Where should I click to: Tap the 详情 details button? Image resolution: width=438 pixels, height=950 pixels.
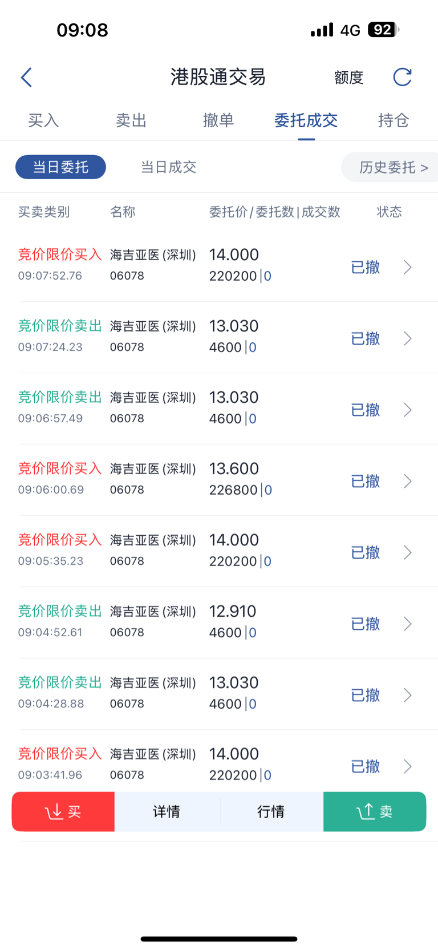coord(167,811)
